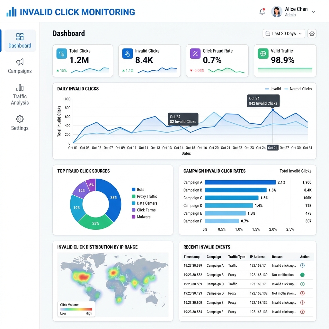Click the Total Clicks card icon
This screenshot has width=329, height=329.
pos(62,54)
